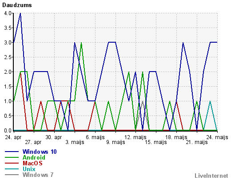Click the Unix legend label
Viewport: 231px width, 180px height.
[x=29, y=169]
